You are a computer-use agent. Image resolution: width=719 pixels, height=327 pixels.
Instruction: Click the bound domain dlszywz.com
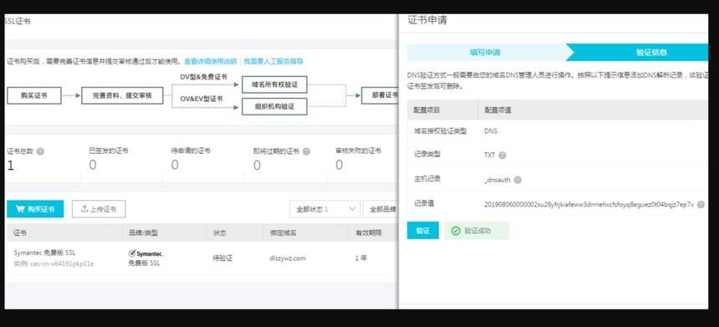click(288, 258)
